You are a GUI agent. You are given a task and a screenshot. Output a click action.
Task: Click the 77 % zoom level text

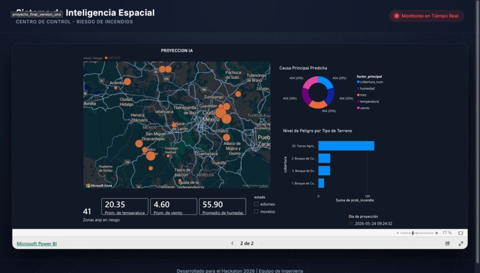pyautogui.click(x=447, y=233)
